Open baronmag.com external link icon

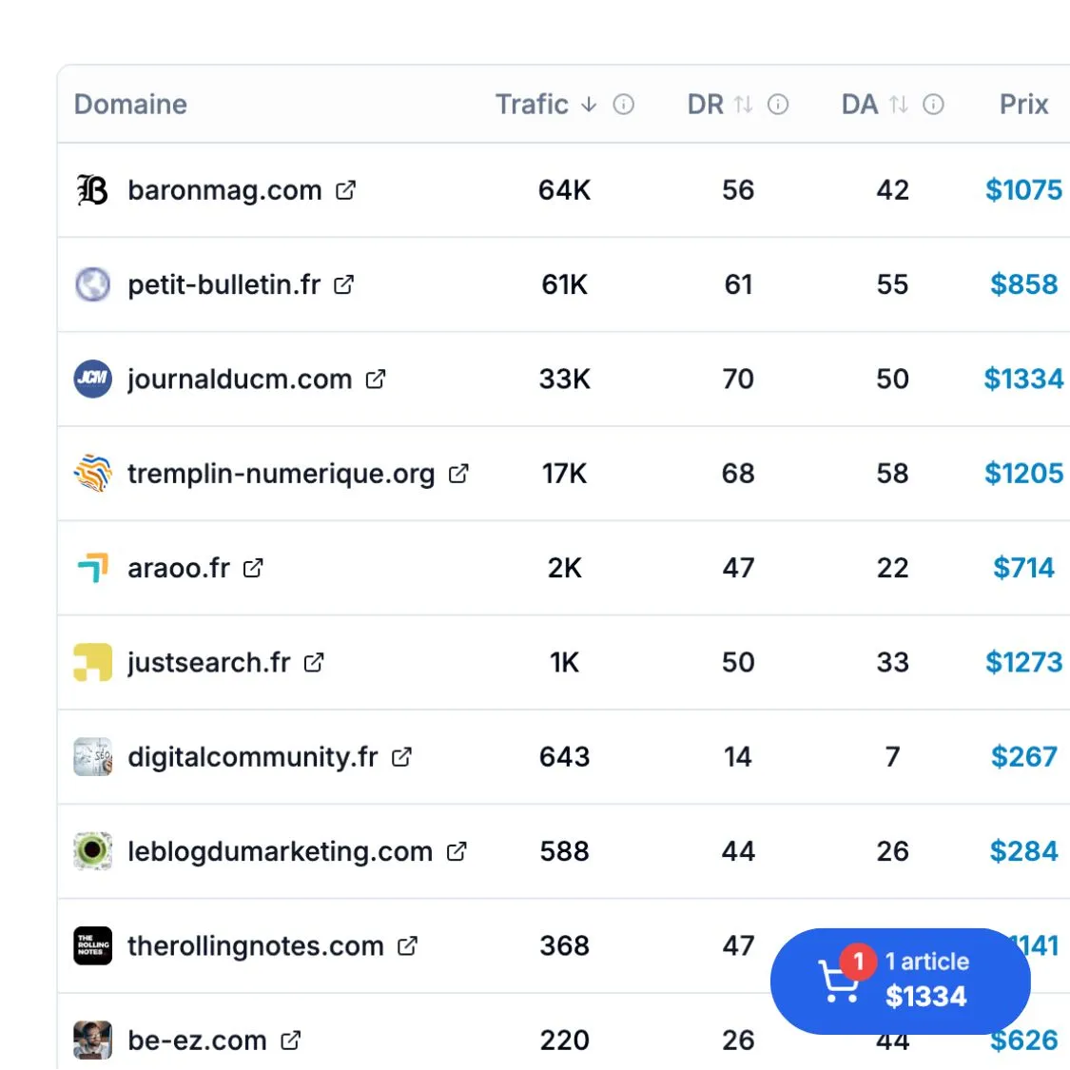(x=346, y=189)
